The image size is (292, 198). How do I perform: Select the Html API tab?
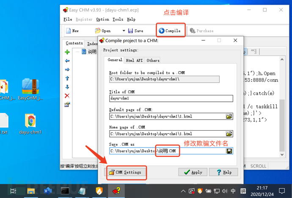point(134,61)
